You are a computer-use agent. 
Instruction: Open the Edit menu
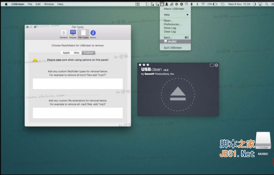pos(38,4)
